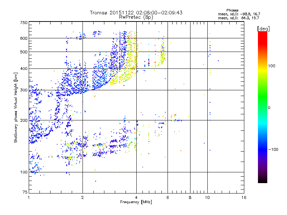Click the 'mean, sd,O: -98.8, 16.7' statistics line

(239, 14)
